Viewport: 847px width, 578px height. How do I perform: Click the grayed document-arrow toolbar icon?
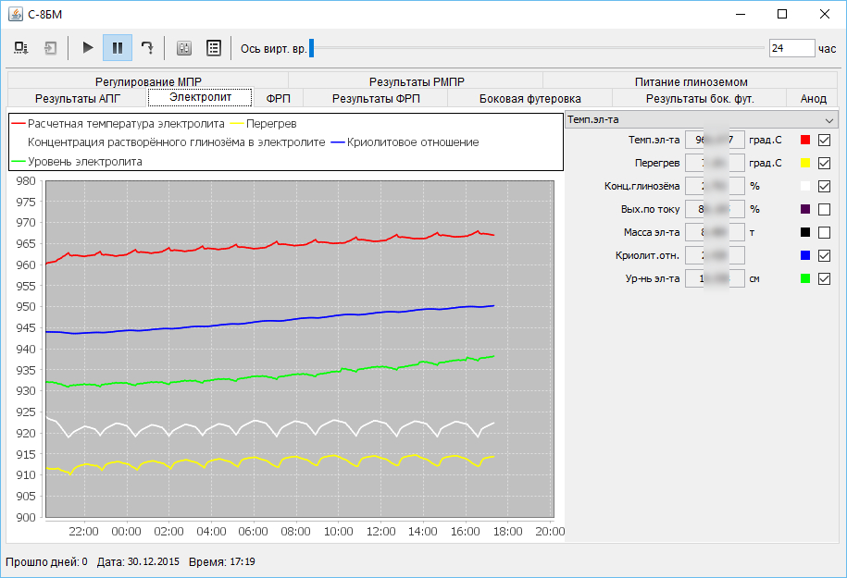point(51,48)
